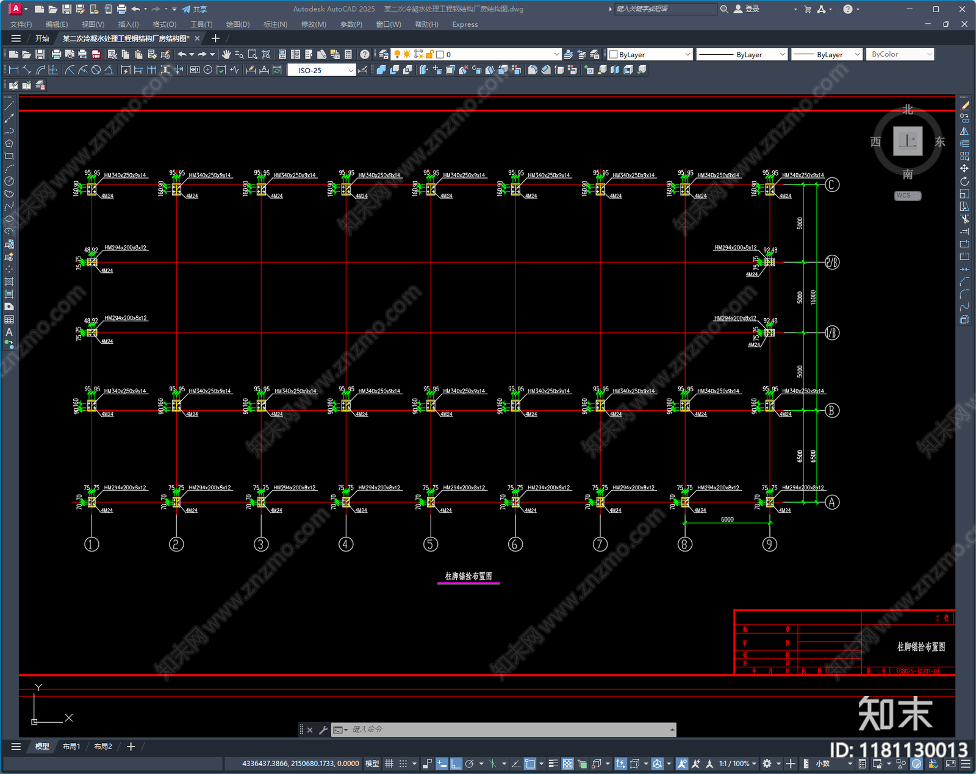Open the 文件(F) menu
Screen dimensions: 976x774
coord(21,24)
